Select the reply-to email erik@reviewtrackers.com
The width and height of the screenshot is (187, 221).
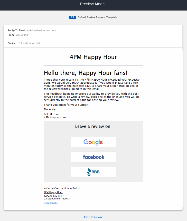(x=41, y=30)
